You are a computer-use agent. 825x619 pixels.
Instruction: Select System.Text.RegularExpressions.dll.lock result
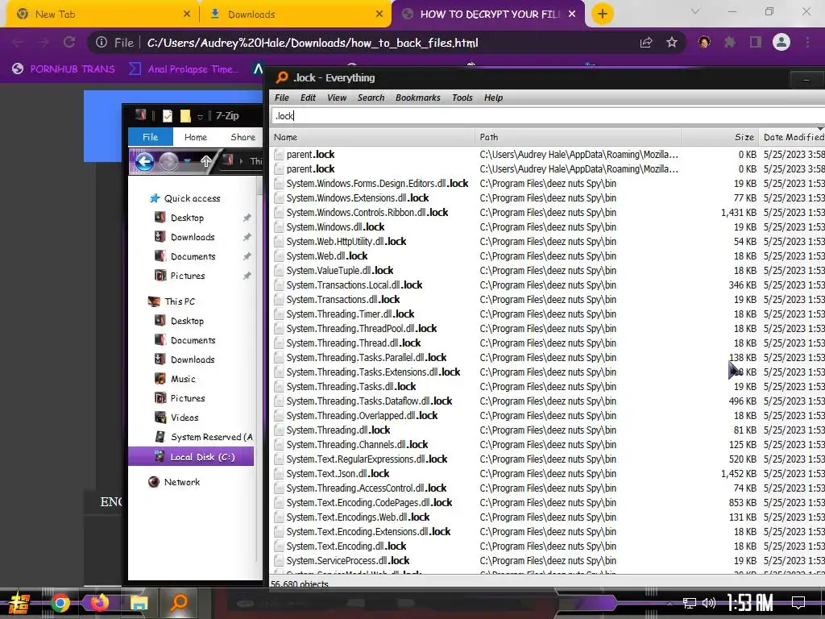367,459
